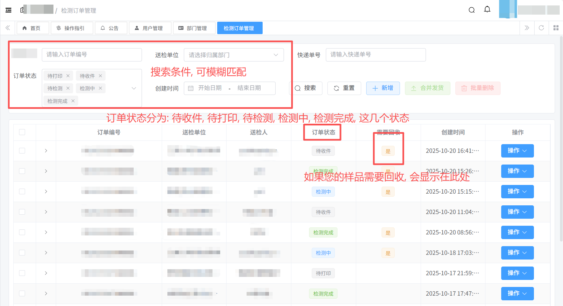The image size is (563, 306).
Task: Click the 重置 button
Action: 344,88
